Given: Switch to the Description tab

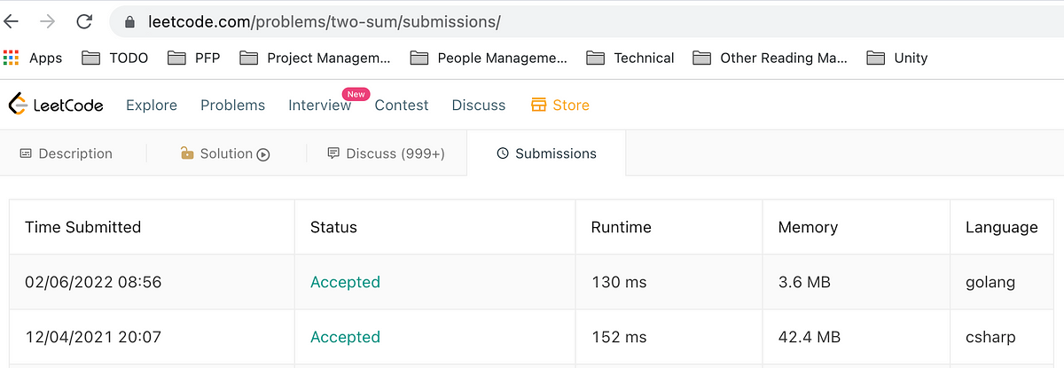Looking at the screenshot, I should [66, 153].
